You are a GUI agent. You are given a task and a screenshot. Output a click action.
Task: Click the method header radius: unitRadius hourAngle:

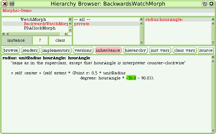pos(46,58)
